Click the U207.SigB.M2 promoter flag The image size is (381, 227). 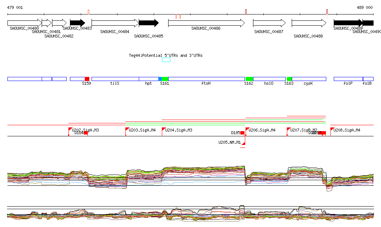point(289,130)
